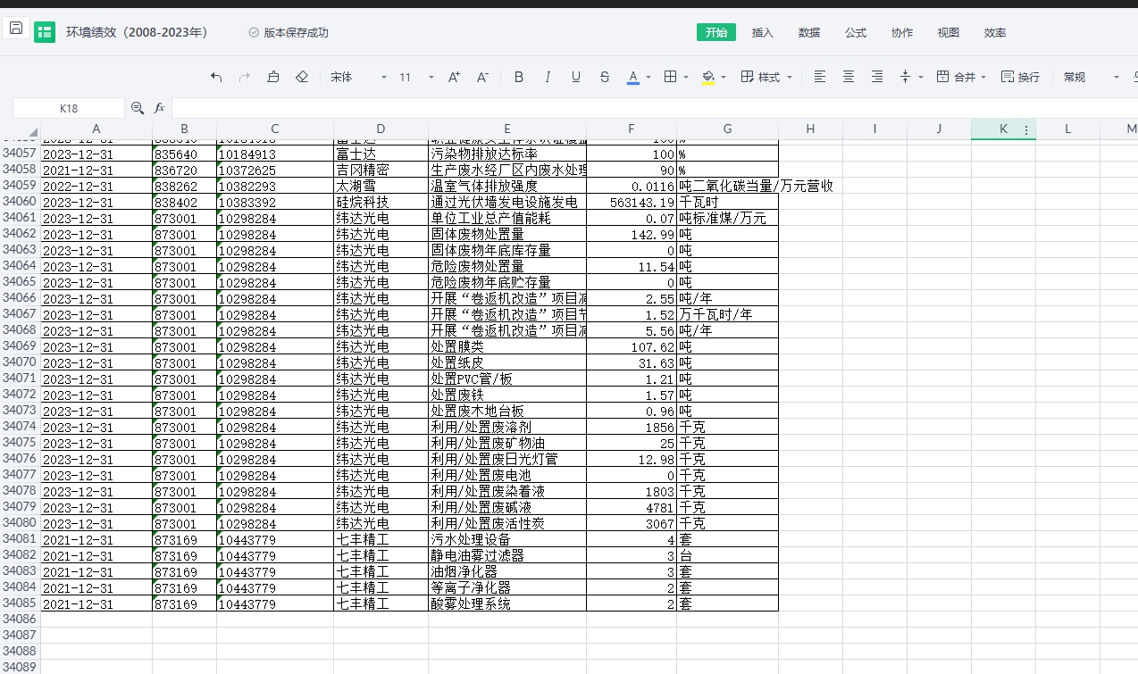Click the green spreadsheet app icon
This screenshot has height=674, width=1138.
click(45, 33)
